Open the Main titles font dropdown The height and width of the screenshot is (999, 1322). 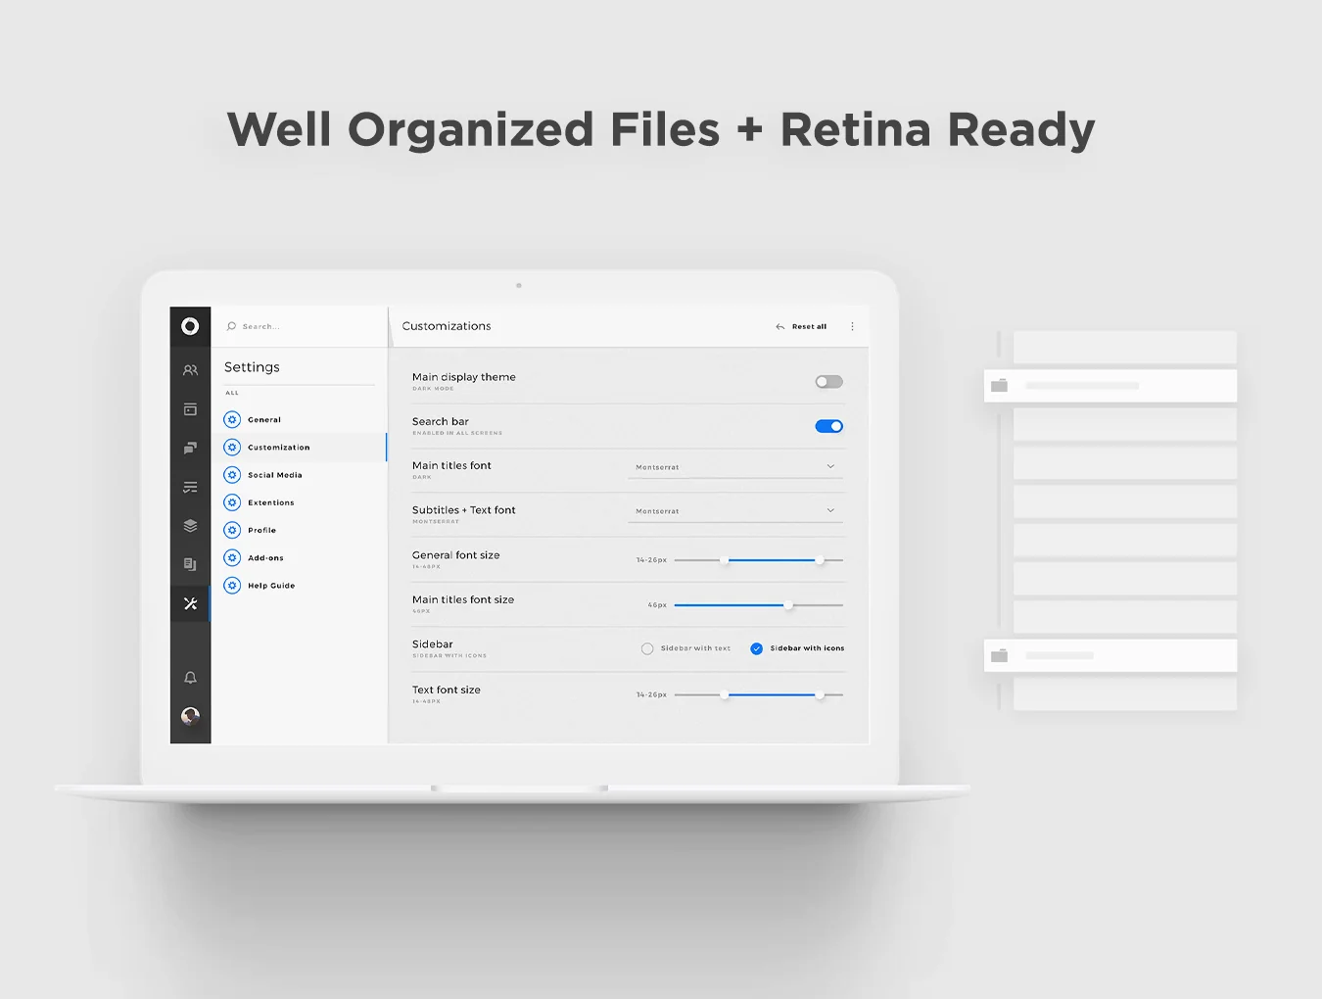click(x=735, y=467)
